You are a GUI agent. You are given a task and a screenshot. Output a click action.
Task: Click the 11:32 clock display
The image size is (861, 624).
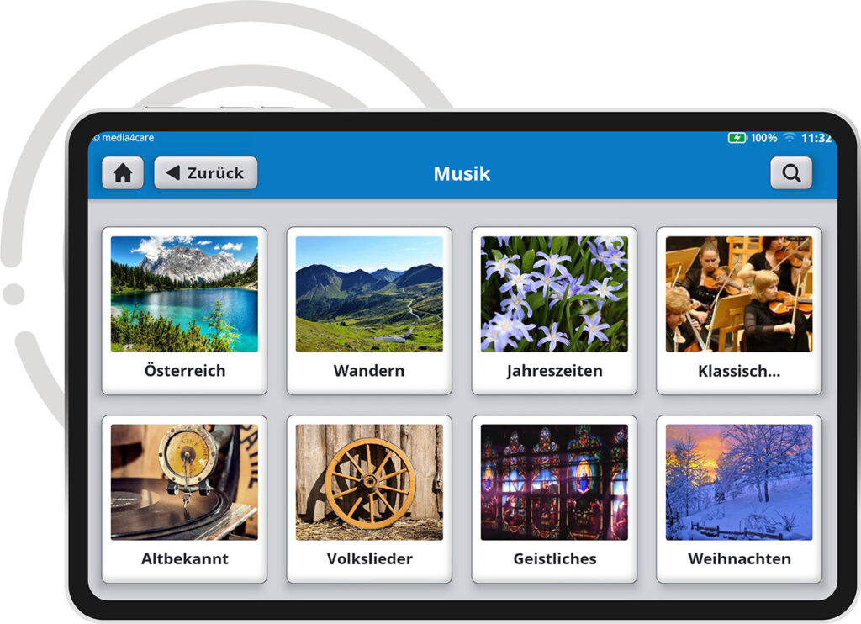coord(816,138)
